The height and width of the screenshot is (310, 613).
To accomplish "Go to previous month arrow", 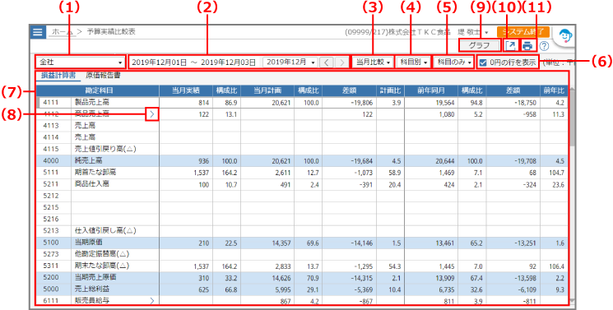I will tap(327, 62).
